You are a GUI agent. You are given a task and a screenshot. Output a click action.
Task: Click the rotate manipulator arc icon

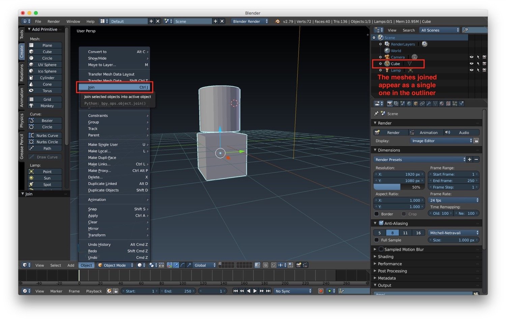click(x=182, y=265)
